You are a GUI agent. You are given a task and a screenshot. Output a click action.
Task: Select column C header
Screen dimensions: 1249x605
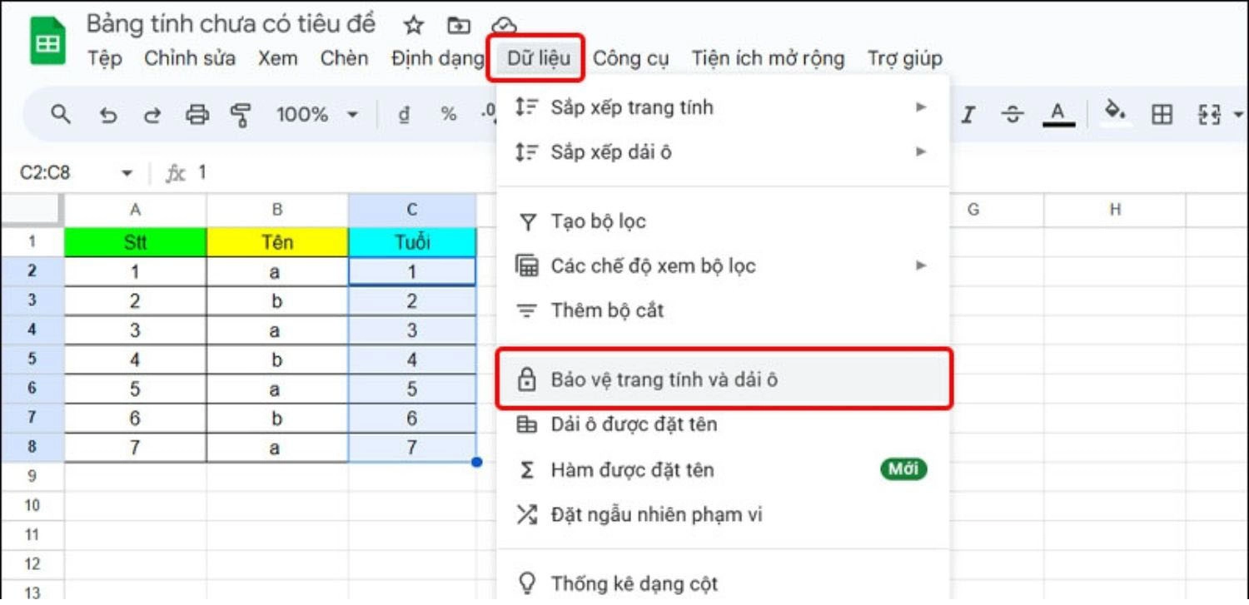412,211
